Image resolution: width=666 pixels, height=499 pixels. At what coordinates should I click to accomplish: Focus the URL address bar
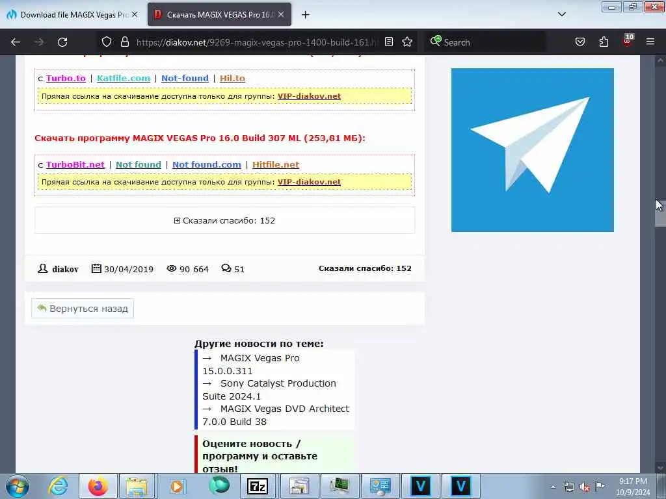tap(256, 42)
